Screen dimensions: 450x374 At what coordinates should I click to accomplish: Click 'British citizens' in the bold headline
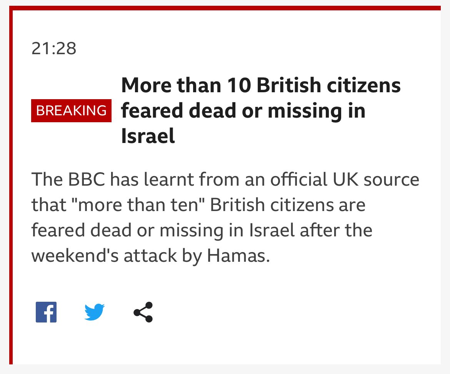[328, 85]
